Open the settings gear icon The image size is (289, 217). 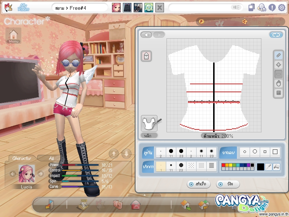click(282, 8)
